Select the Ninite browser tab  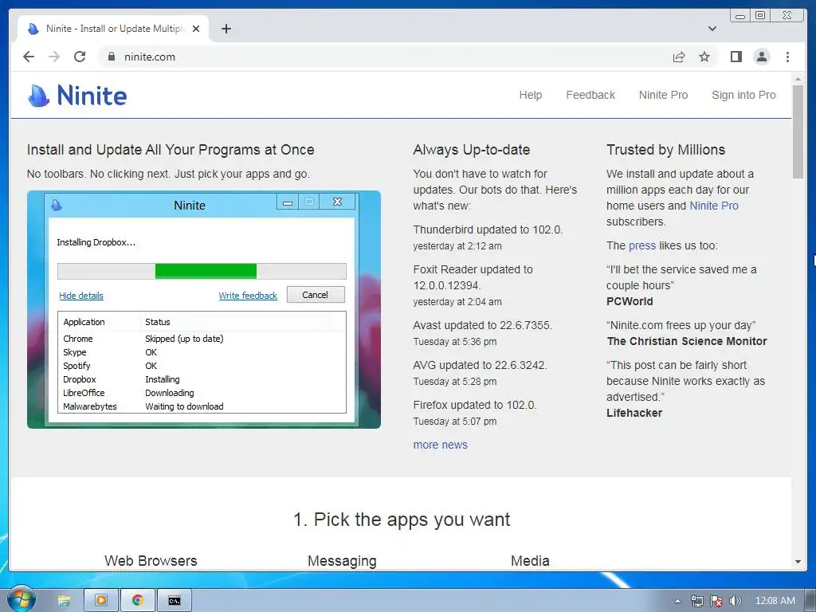coord(114,29)
